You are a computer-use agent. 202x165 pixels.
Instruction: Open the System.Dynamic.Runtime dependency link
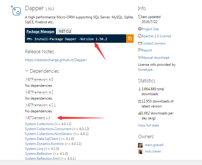(x=44, y=144)
